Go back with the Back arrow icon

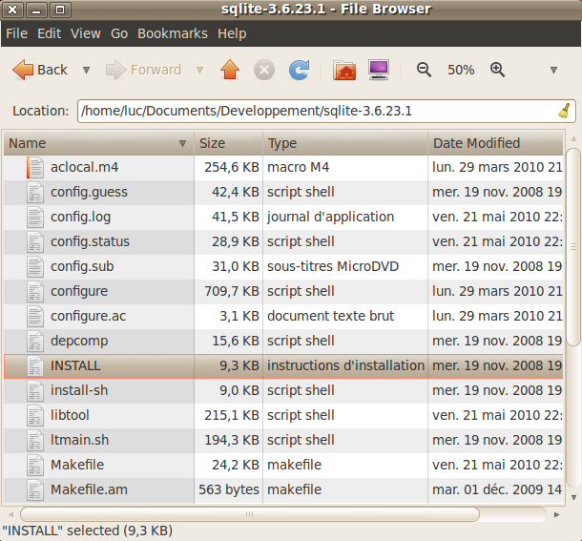pyautogui.click(x=23, y=70)
